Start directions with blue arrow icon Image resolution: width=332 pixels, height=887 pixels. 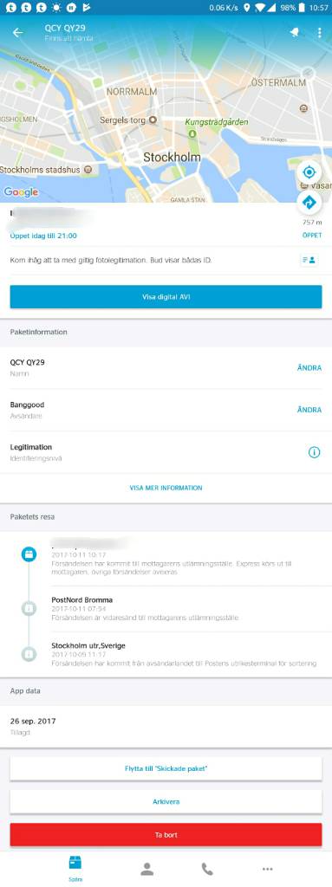click(309, 203)
